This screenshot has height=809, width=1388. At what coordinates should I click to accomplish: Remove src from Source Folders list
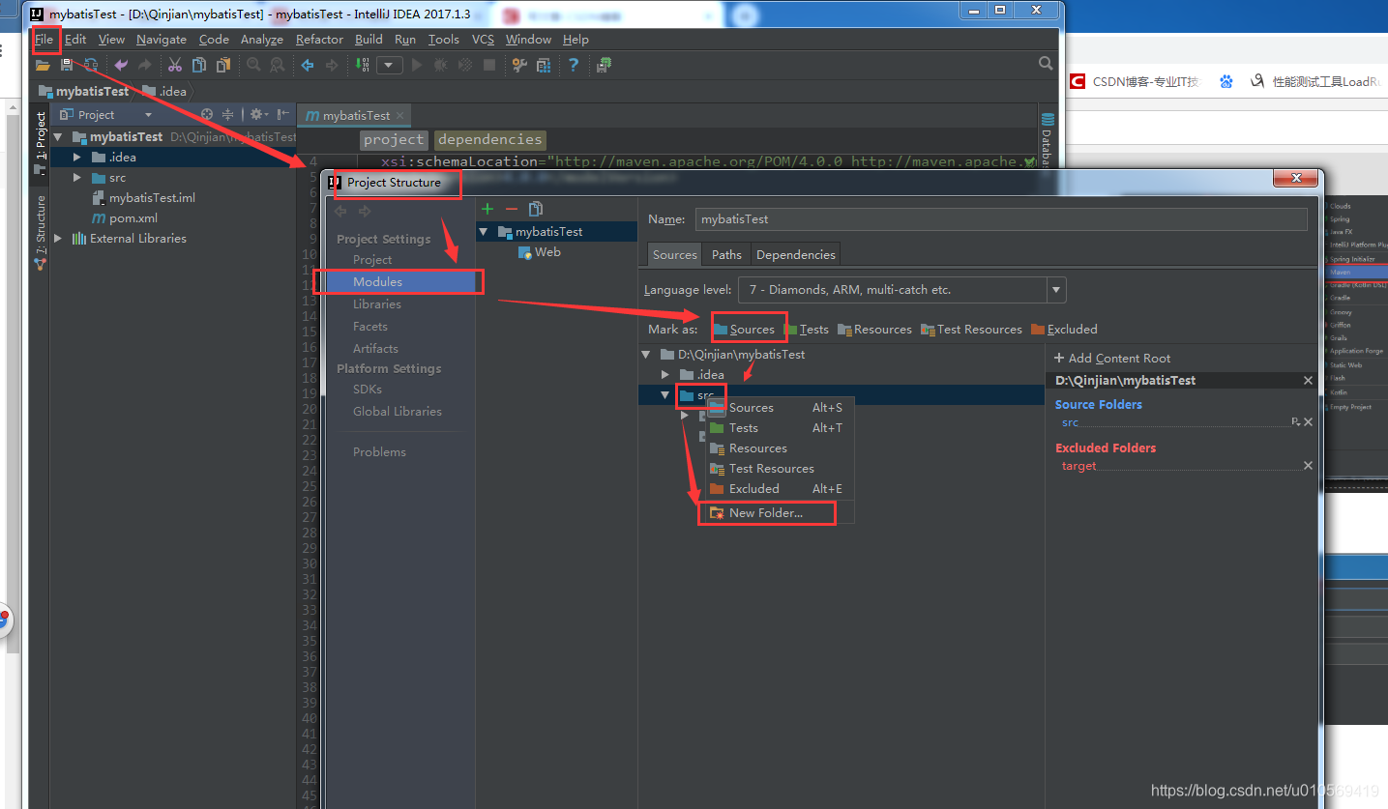pos(1308,422)
